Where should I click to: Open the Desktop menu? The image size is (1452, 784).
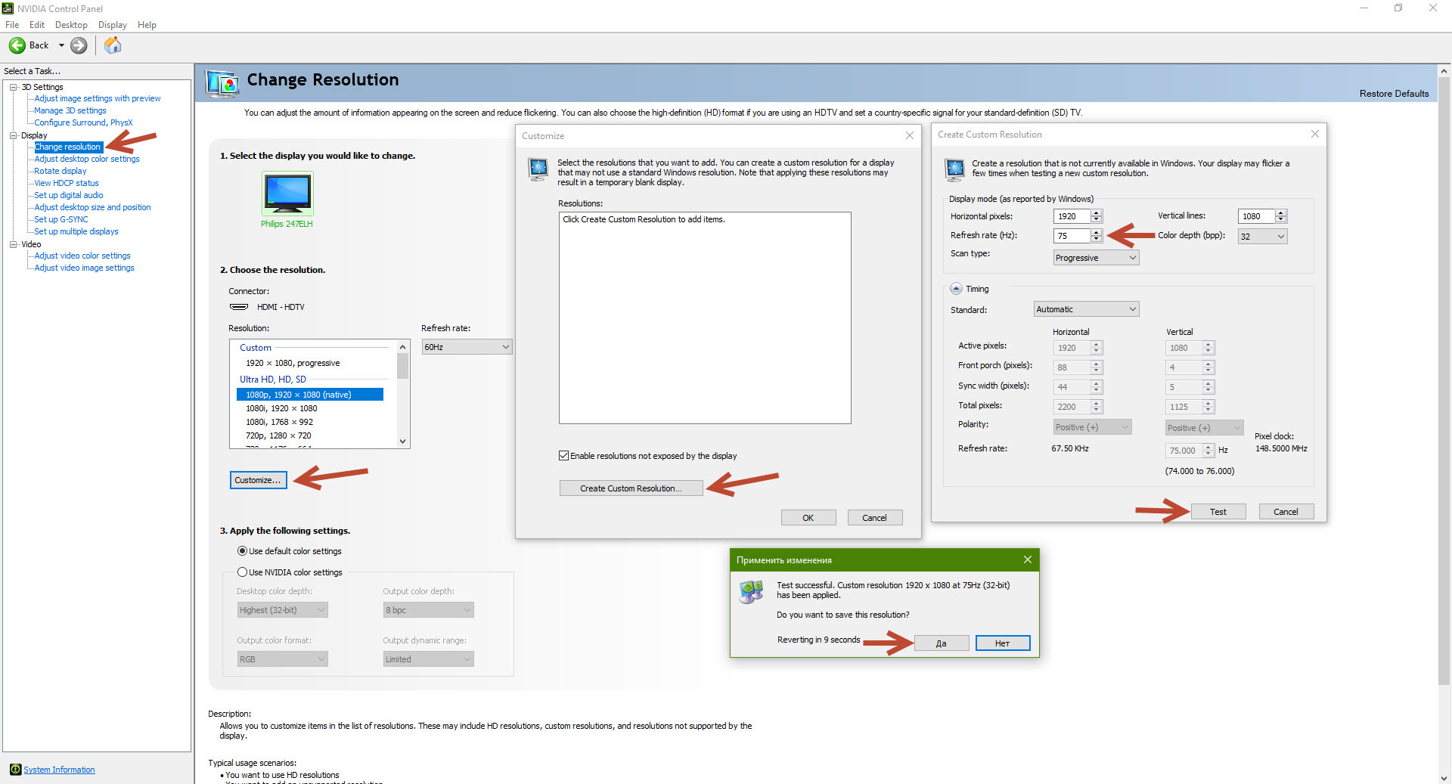[x=71, y=25]
